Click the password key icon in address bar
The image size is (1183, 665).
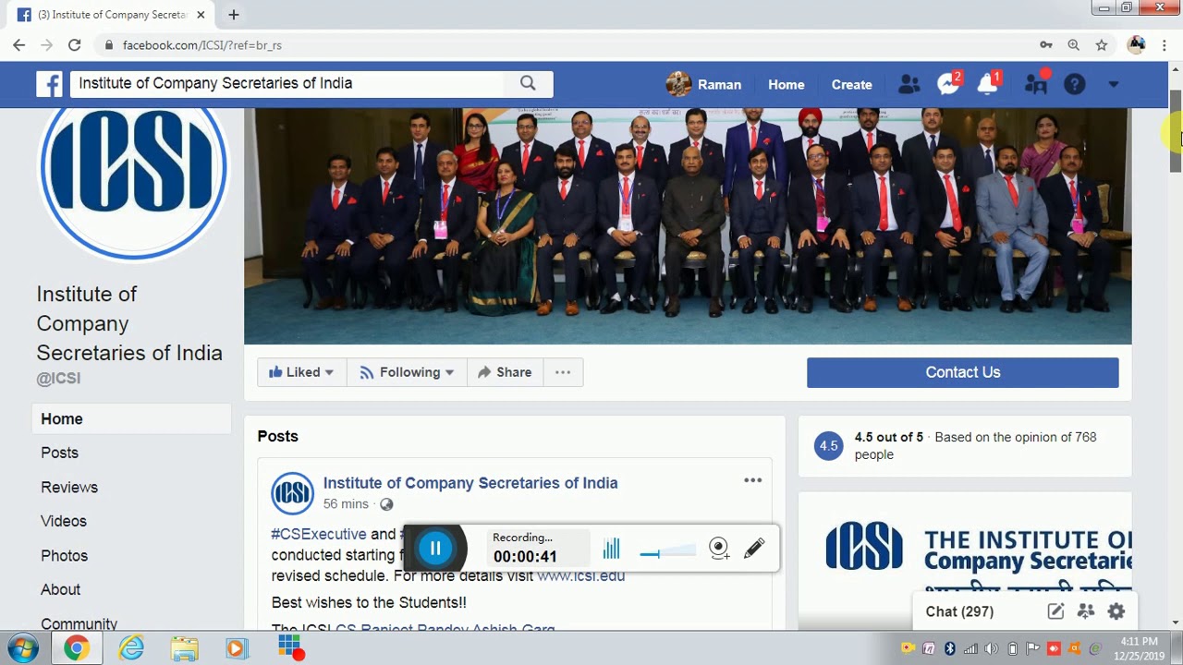tap(1045, 44)
